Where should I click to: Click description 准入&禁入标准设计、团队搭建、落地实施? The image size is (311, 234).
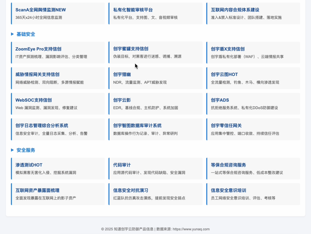[246, 17]
